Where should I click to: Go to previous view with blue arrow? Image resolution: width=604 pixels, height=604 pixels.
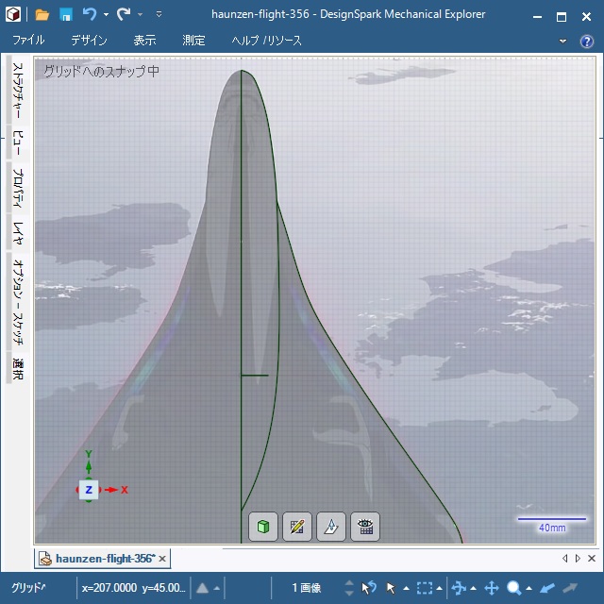(x=547, y=588)
